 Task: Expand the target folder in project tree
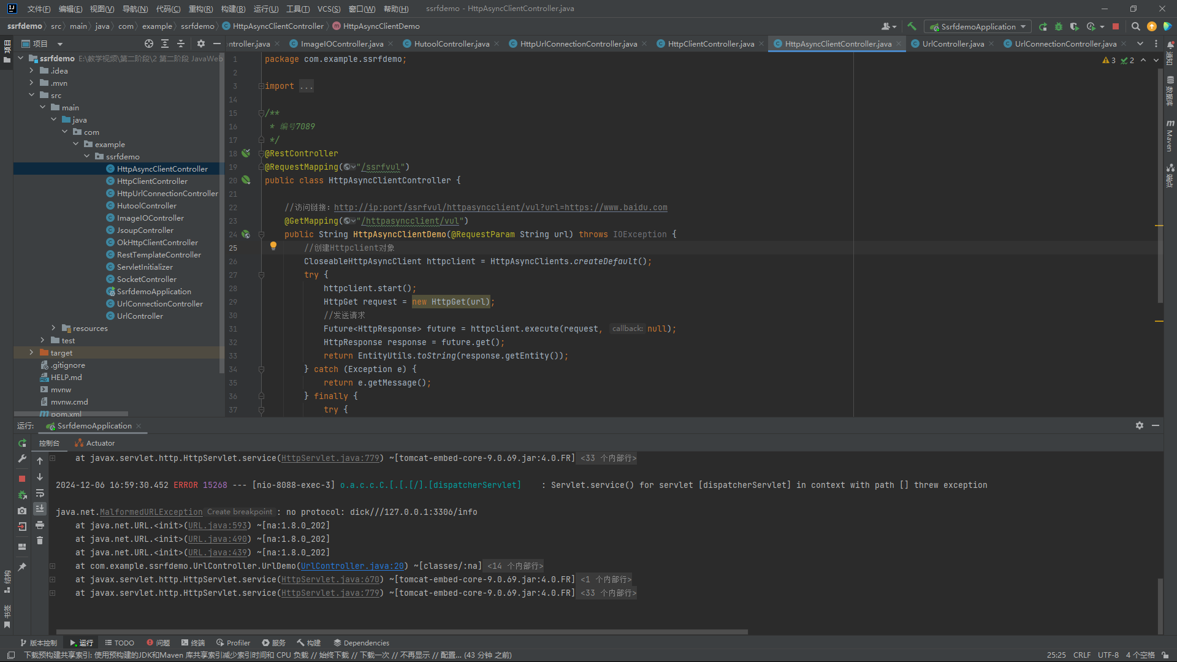coord(31,352)
